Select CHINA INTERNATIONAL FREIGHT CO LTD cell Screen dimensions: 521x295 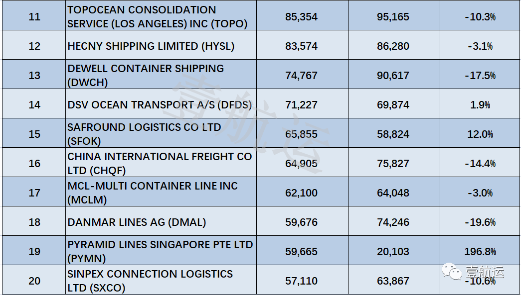(160, 163)
